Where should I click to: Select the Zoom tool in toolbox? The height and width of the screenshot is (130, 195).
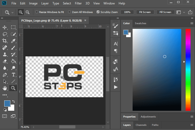(13, 88)
